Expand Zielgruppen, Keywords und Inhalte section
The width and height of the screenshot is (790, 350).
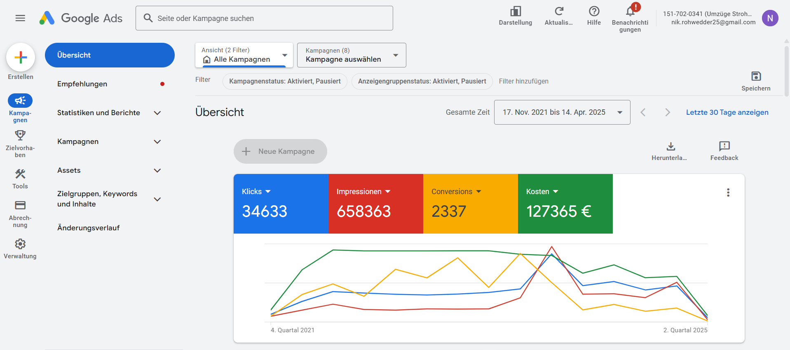[157, 199]
